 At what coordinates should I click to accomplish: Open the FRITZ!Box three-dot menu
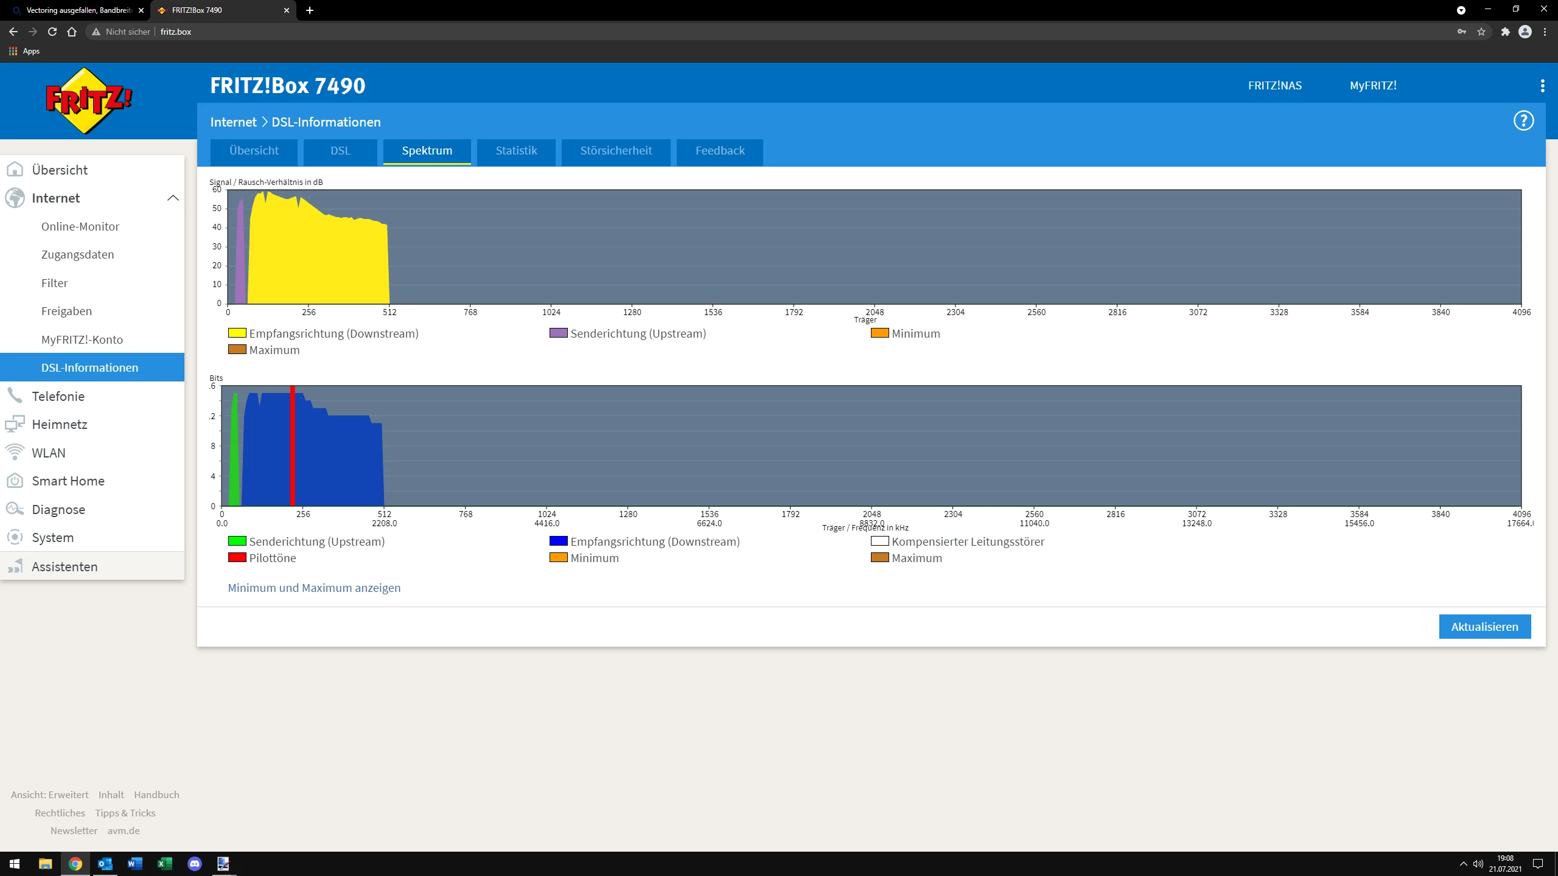(1542, 86)
